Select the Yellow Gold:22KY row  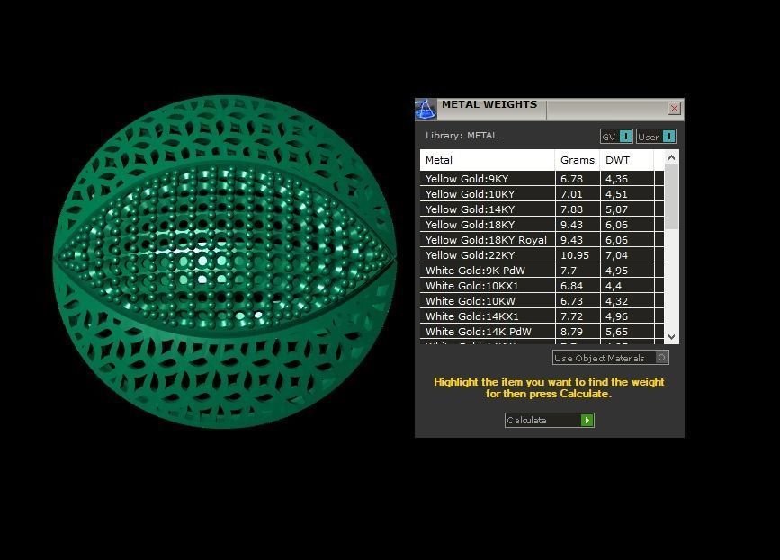click(542, 255)
